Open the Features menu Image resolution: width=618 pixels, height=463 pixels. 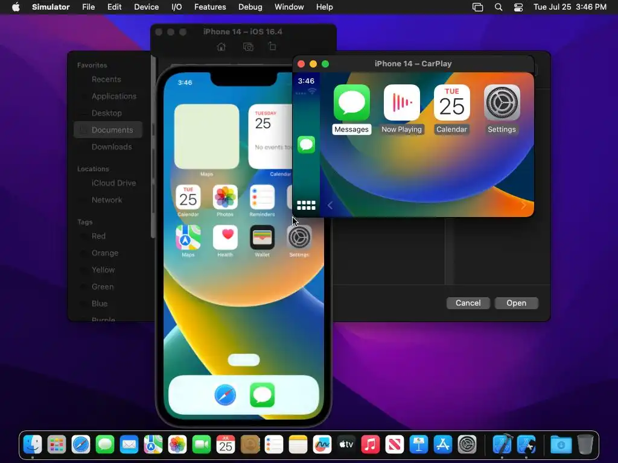(210, 7)
